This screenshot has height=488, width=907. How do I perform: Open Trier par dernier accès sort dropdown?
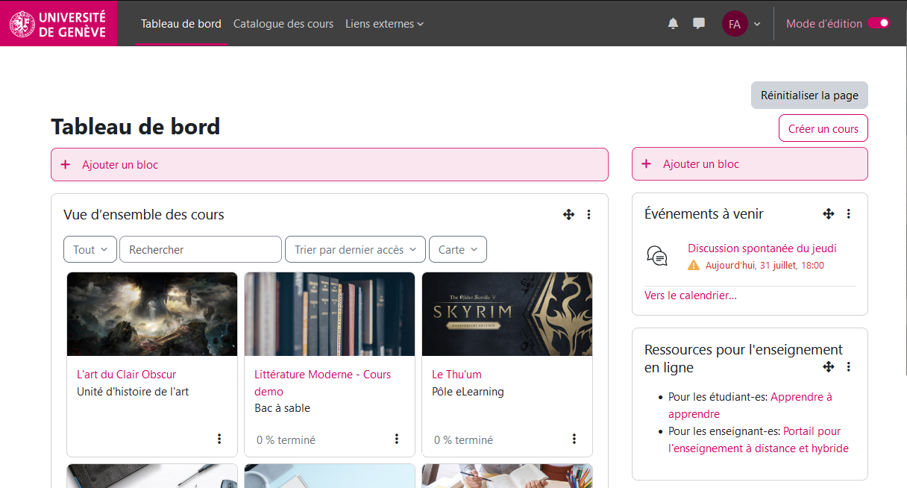click(x=355, y=250)
